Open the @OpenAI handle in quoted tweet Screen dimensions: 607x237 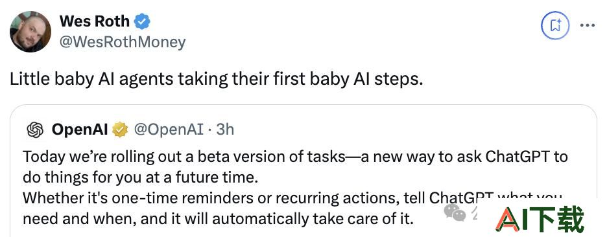tap(169, 130)
